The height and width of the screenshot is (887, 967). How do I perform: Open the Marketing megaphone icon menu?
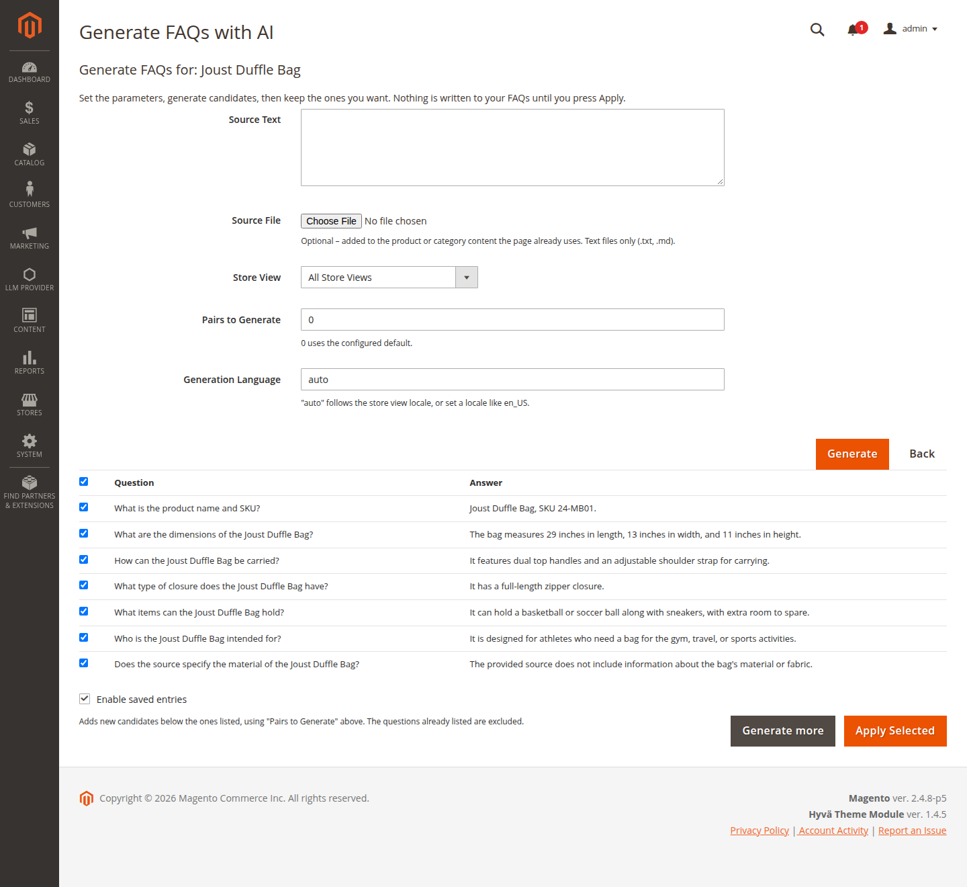click(30, 233)
